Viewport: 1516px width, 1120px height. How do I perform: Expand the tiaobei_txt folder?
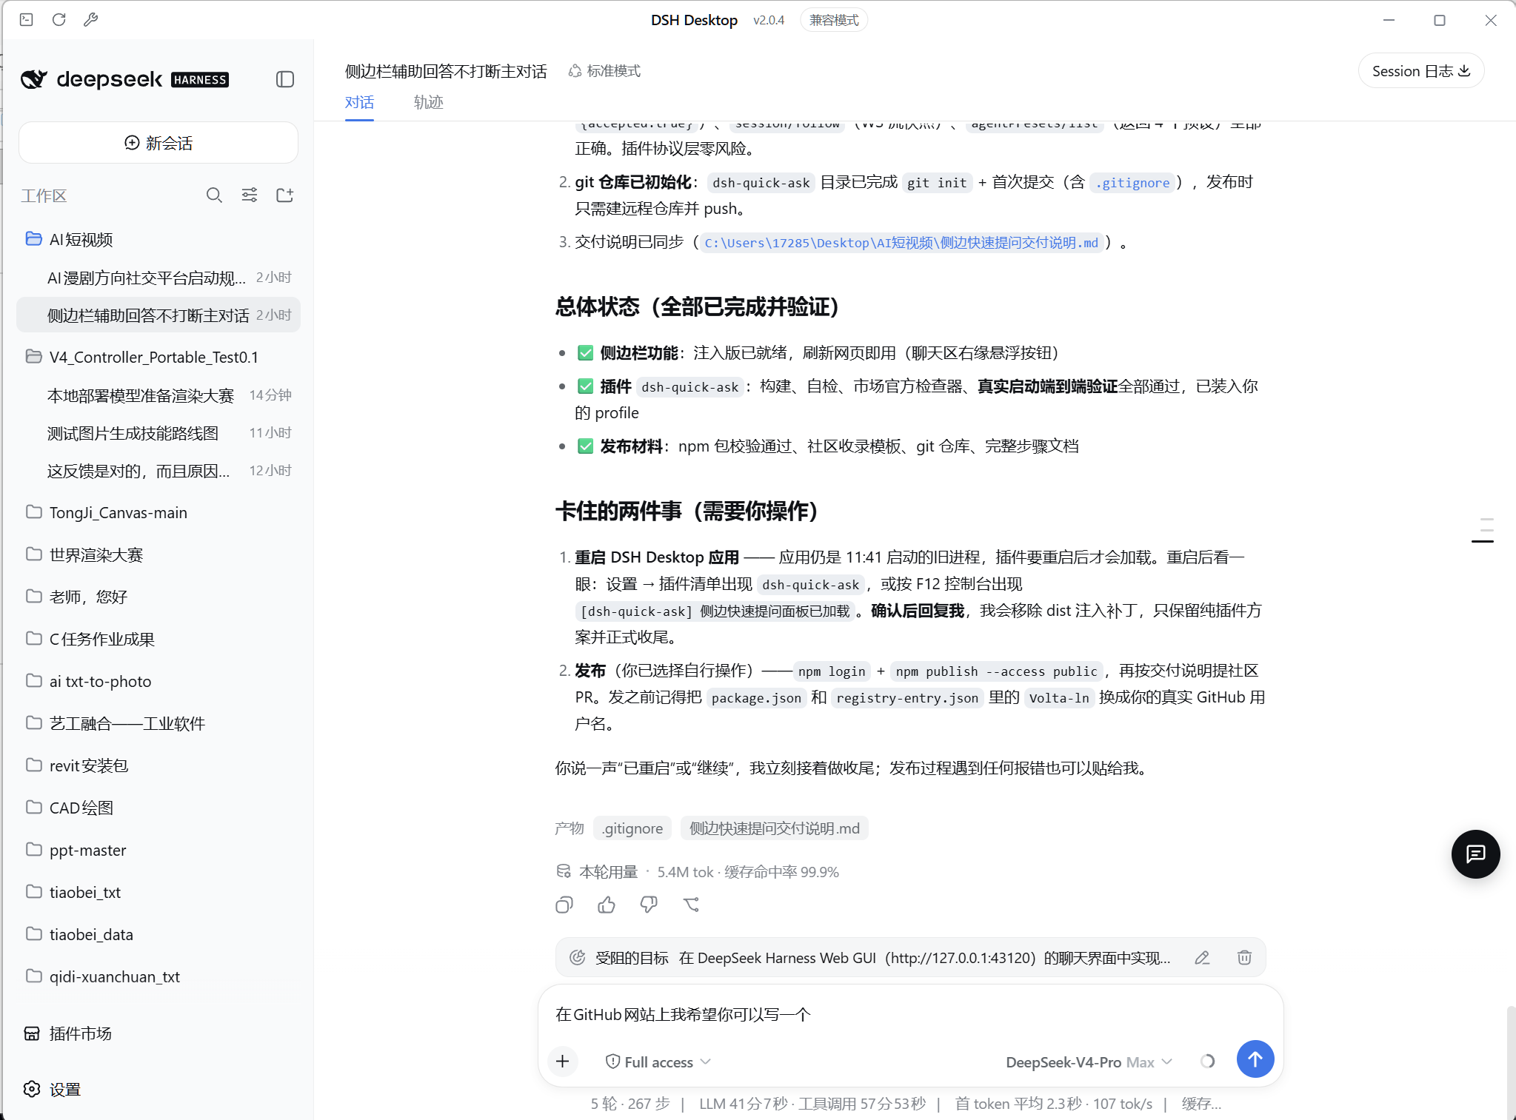pyautogui.click(x=158, y=892)
